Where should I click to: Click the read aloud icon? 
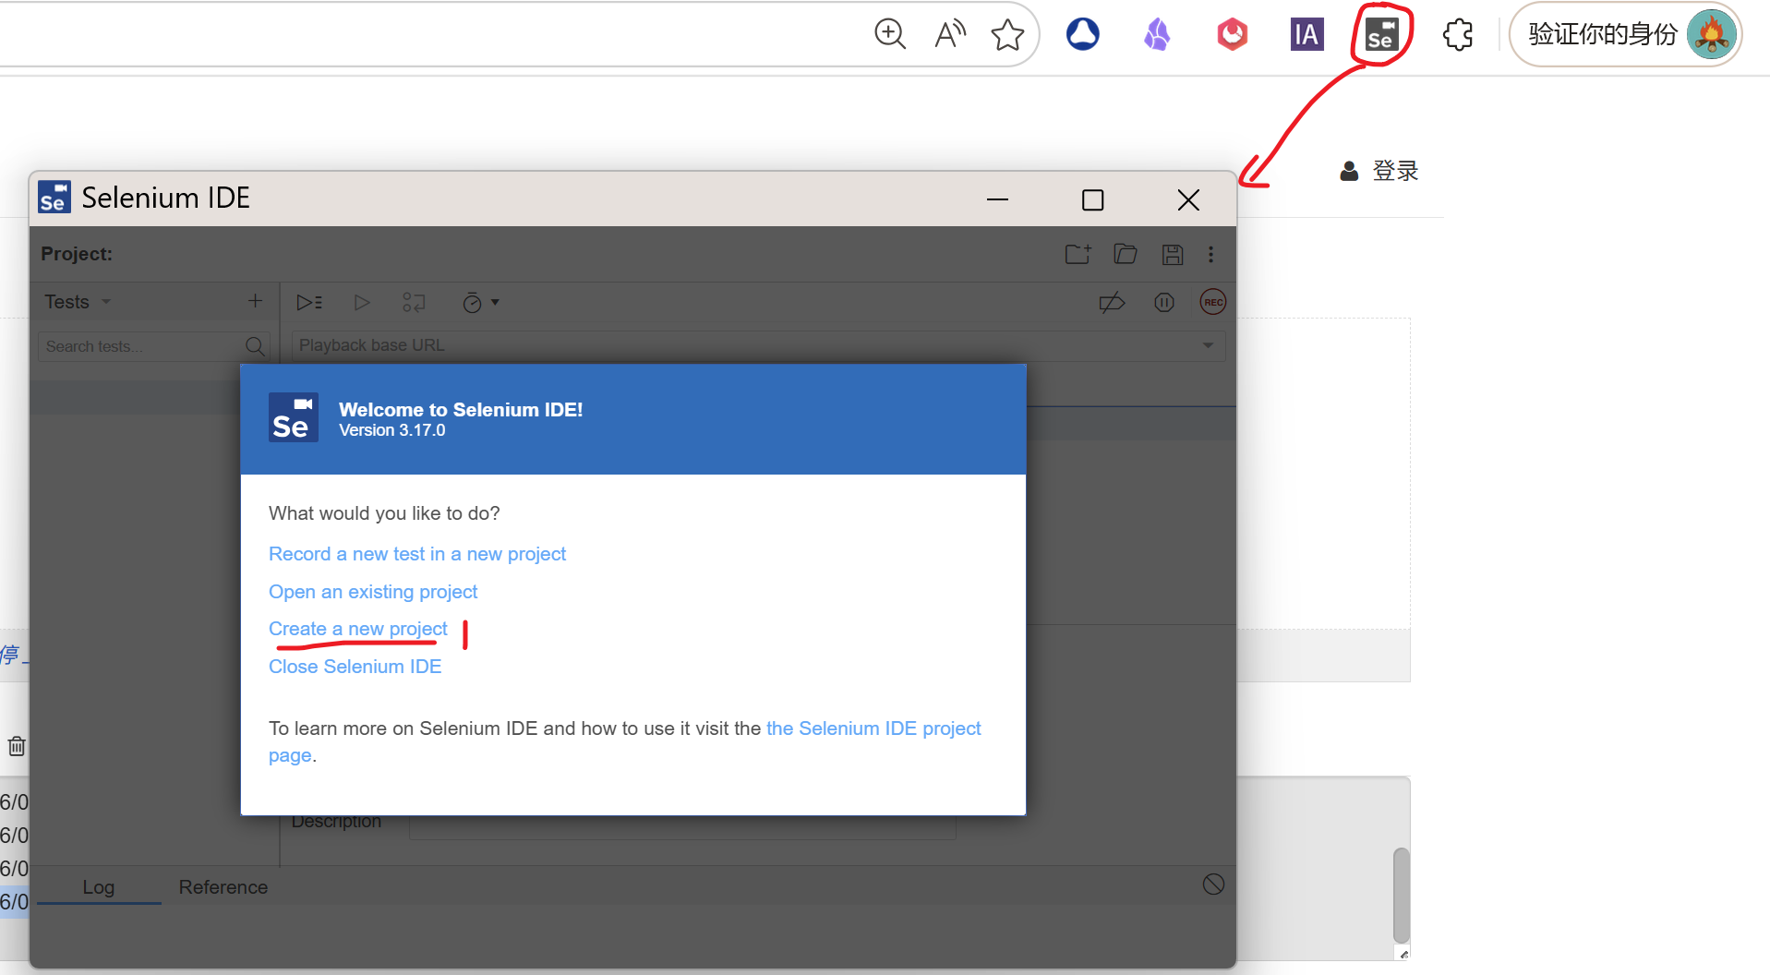[x=949, y=34]
